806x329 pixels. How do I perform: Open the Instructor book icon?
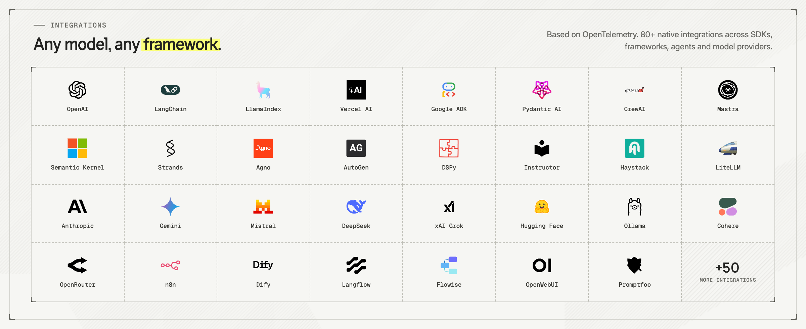pyautogui.click(x=542, y=148)
